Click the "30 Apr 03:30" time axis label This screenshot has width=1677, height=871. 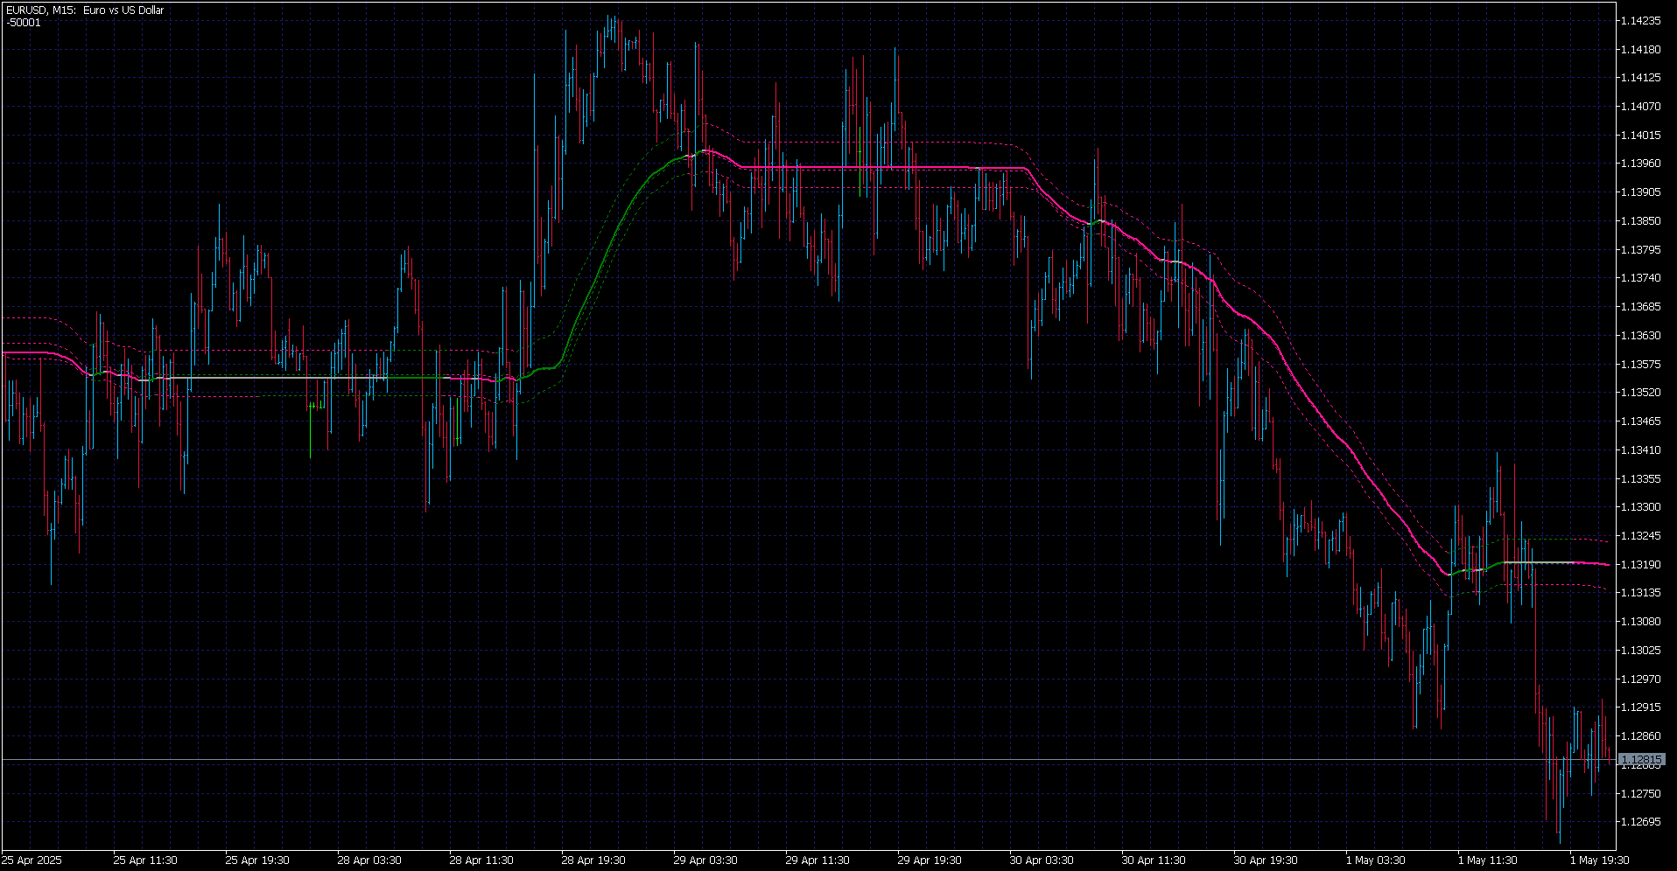[1042, 861]
